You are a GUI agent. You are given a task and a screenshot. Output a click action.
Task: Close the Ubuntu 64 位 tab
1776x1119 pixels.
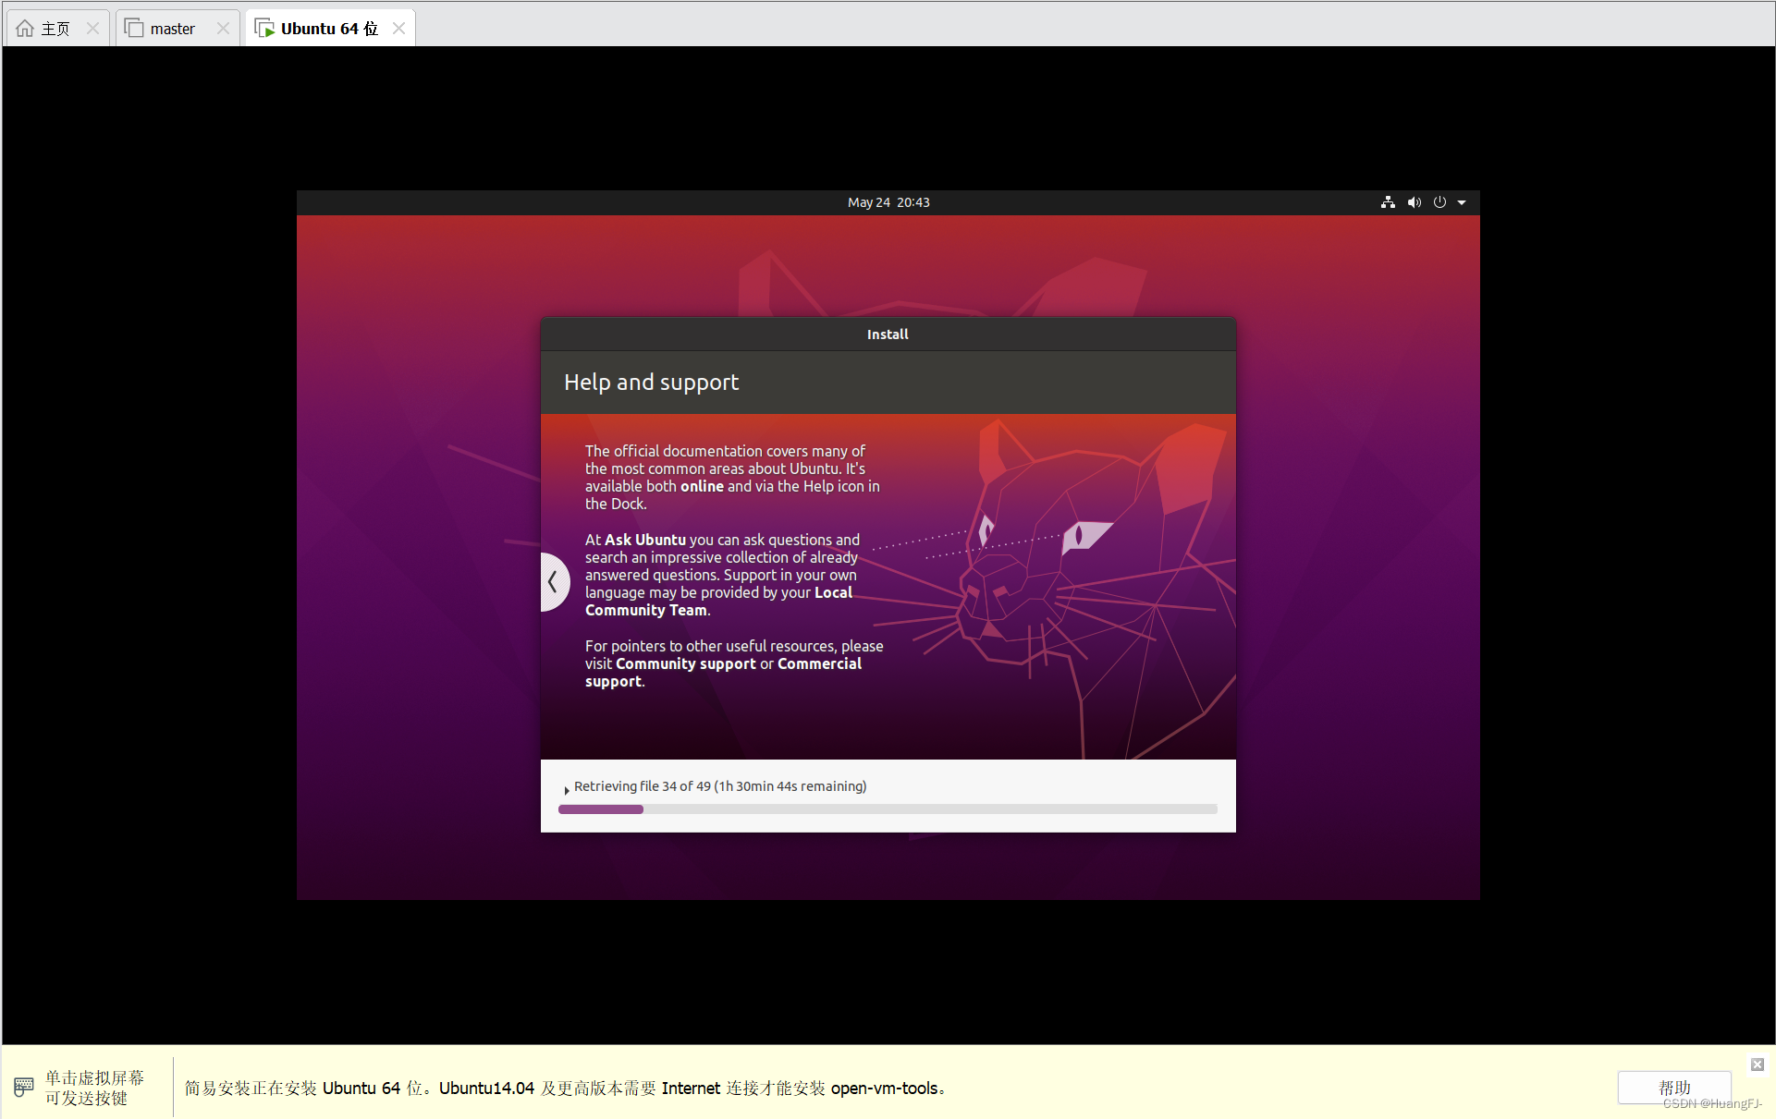click(x=398, y=29)
